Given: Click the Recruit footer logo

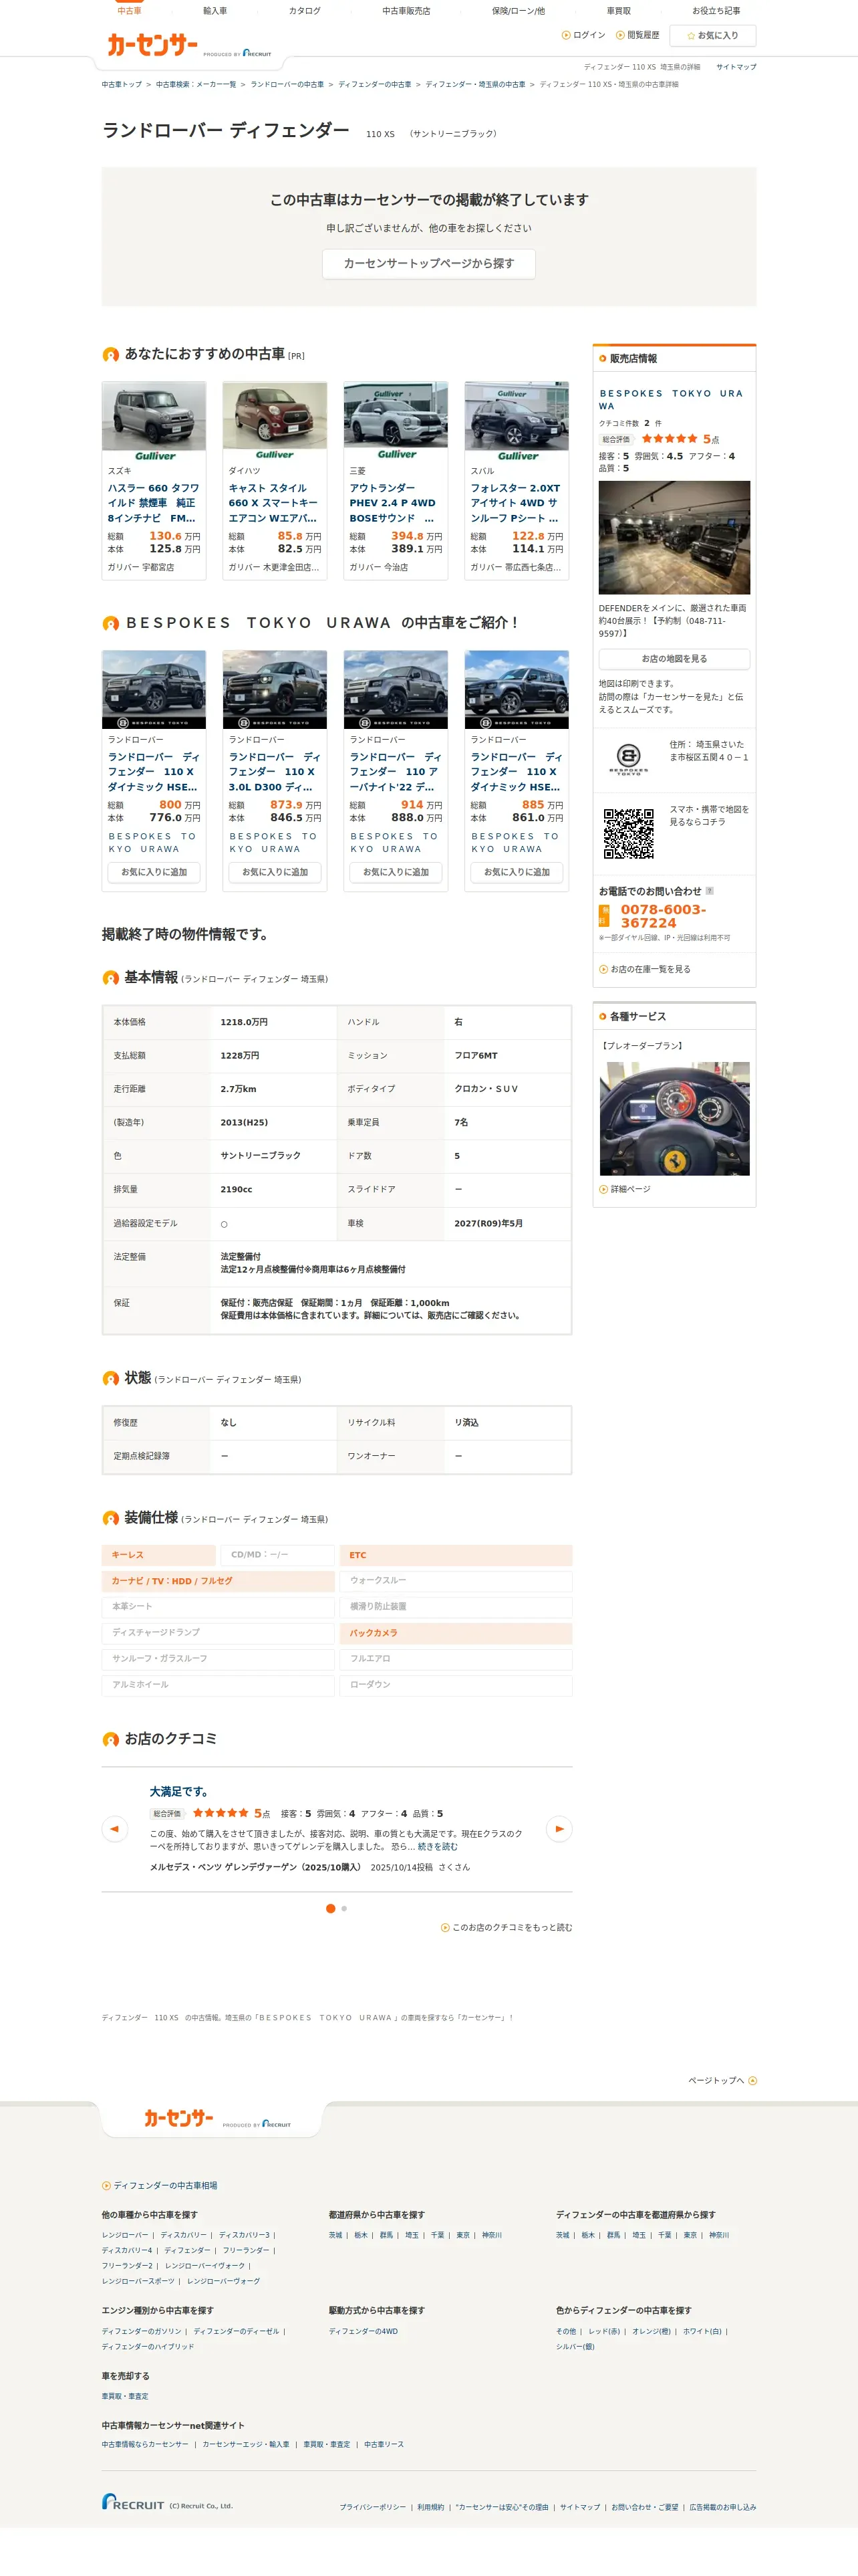Looking at the screenshot, I should 133,2502.
